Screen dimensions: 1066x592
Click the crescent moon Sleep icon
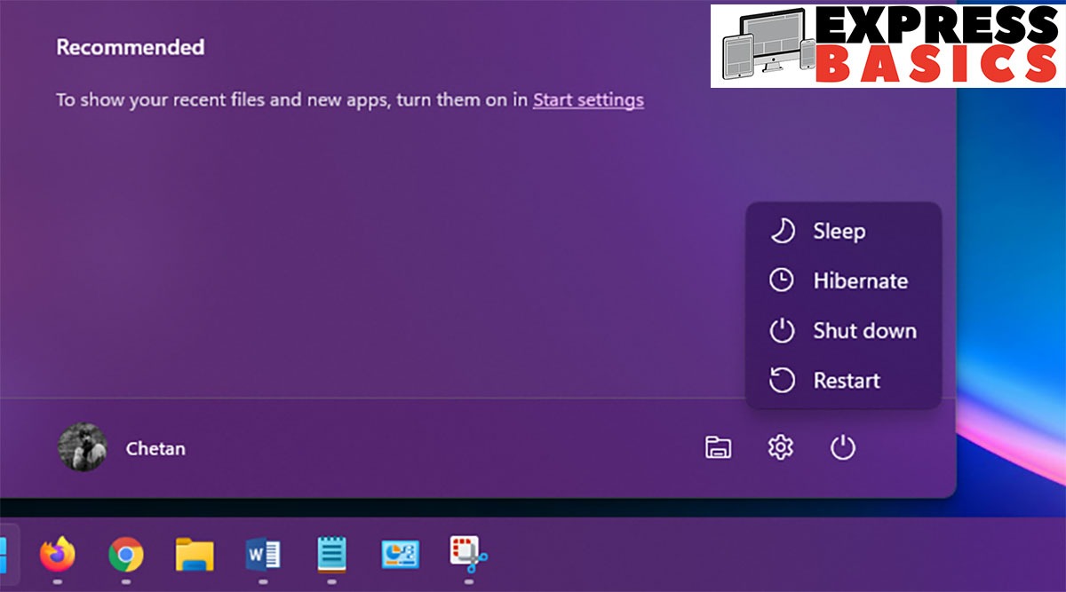click(x=781, y=232)
